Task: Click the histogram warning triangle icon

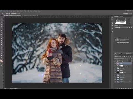Action: click(x=129, y=19)
